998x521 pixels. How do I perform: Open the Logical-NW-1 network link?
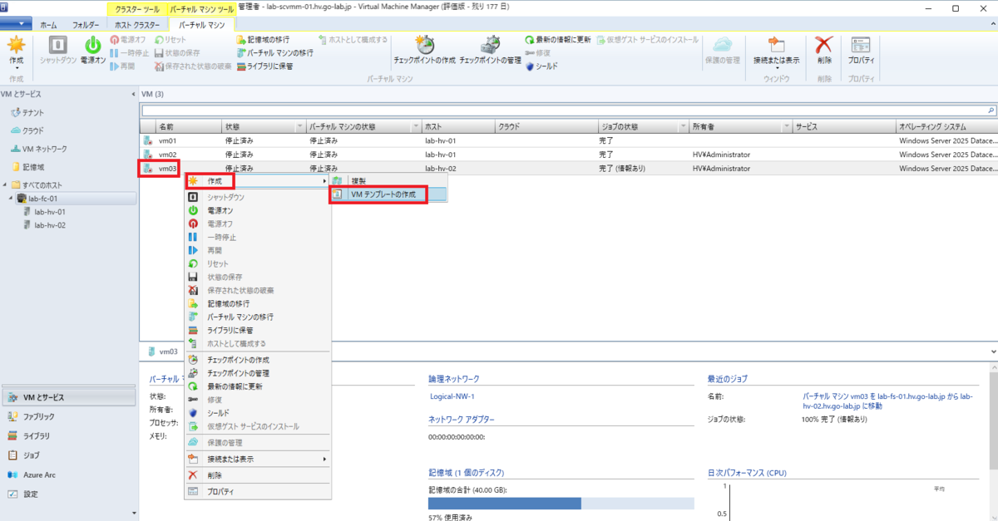click(x=452, y=396)
